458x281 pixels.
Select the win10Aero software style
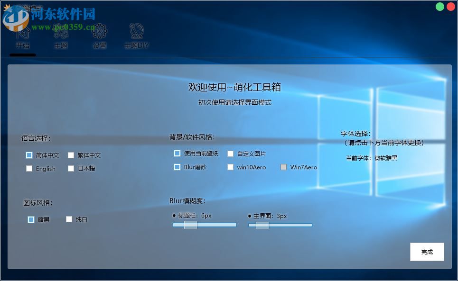pyautogui.click(x=230, y=167)
